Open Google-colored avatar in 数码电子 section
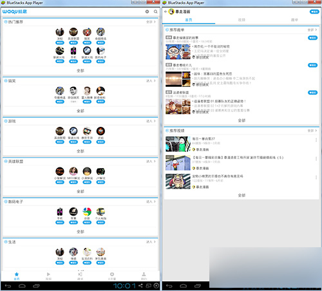Viewport: 322px width, 291px height. coord(87,212)
